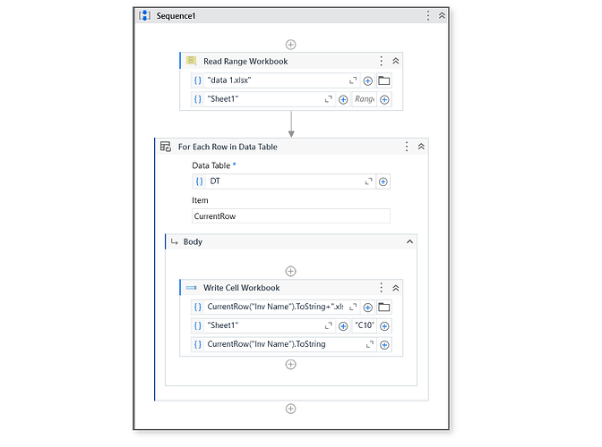Click the CurrentRow item field

(291, 216)
